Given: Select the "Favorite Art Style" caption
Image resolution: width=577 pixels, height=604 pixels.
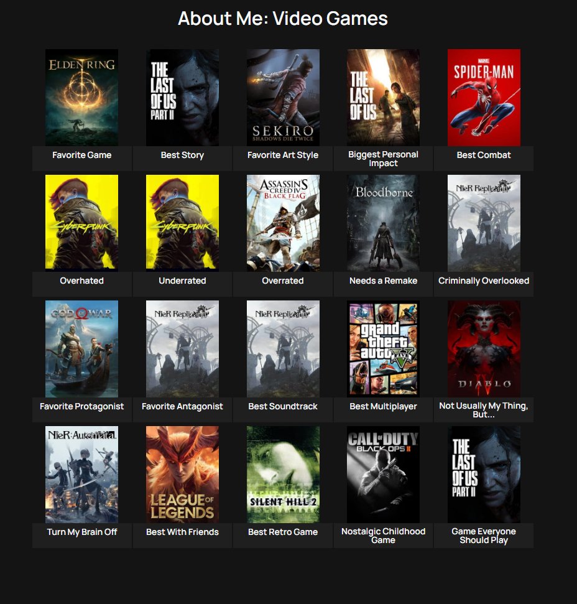Looking at the screenshot, I should [283, 155].
